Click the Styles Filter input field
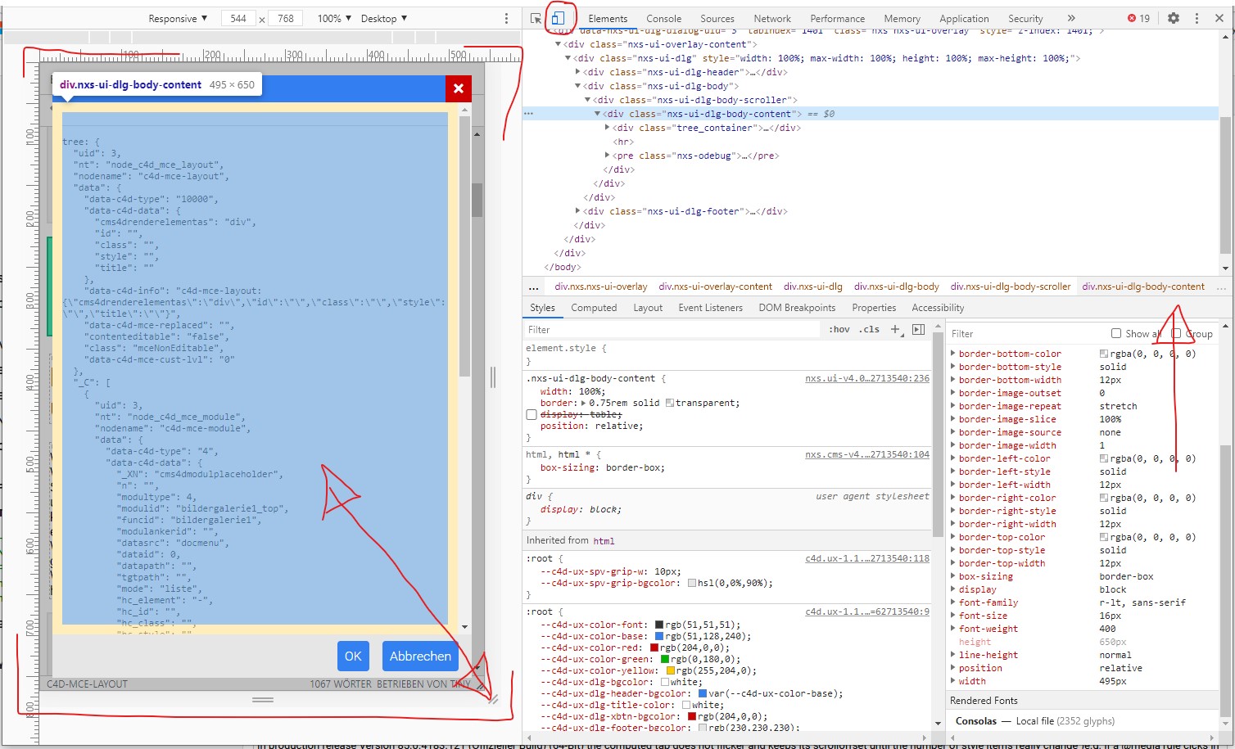1235x749 pixels. (672, 329)
